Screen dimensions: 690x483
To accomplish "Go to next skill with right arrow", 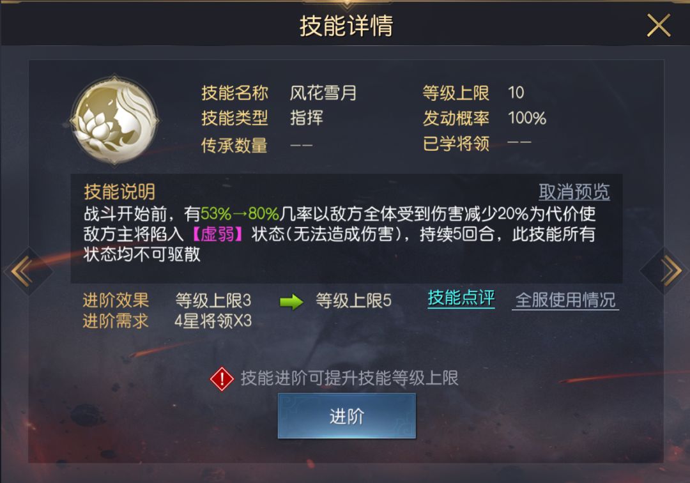I will 668,270.
